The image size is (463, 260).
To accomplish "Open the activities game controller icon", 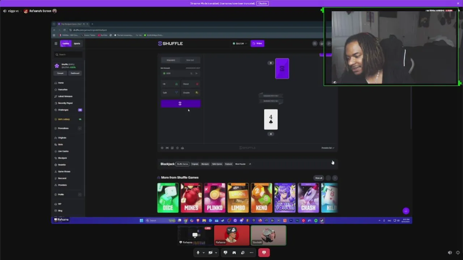I will [x=234, y=252].
